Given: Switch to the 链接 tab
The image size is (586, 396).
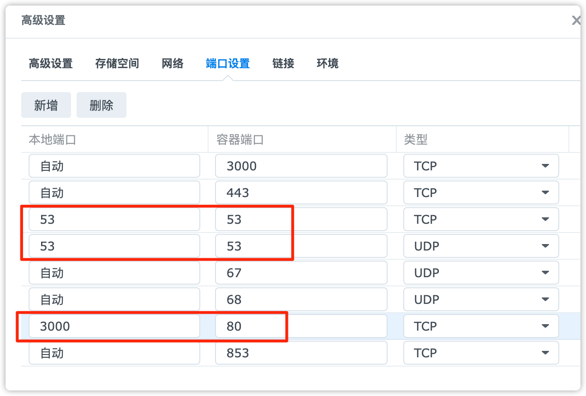Looking at the screenshot, I should coord(283,64).
